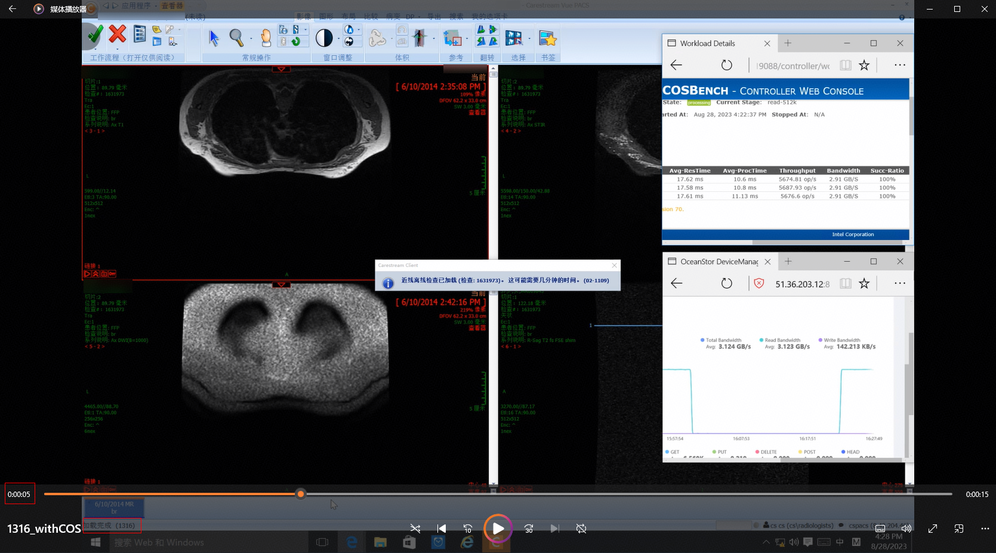Open dropdown next to reference lines tool
The width and height of the screenshot is (996, 553).
pos(467,39)
